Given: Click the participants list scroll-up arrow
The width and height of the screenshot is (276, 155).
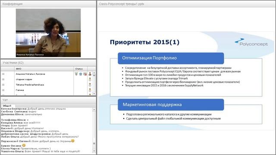Looking at the screenshot, I should (94, 73).
